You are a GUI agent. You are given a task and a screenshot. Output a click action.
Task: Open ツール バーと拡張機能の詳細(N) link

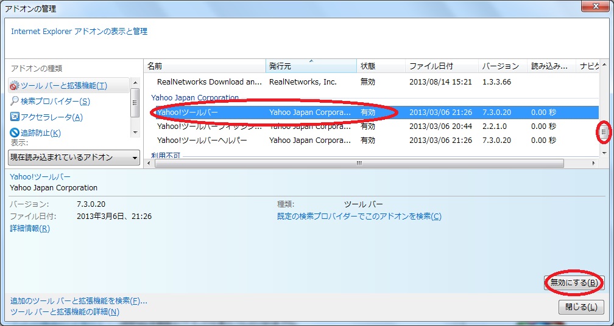click(x=65, y=312)
